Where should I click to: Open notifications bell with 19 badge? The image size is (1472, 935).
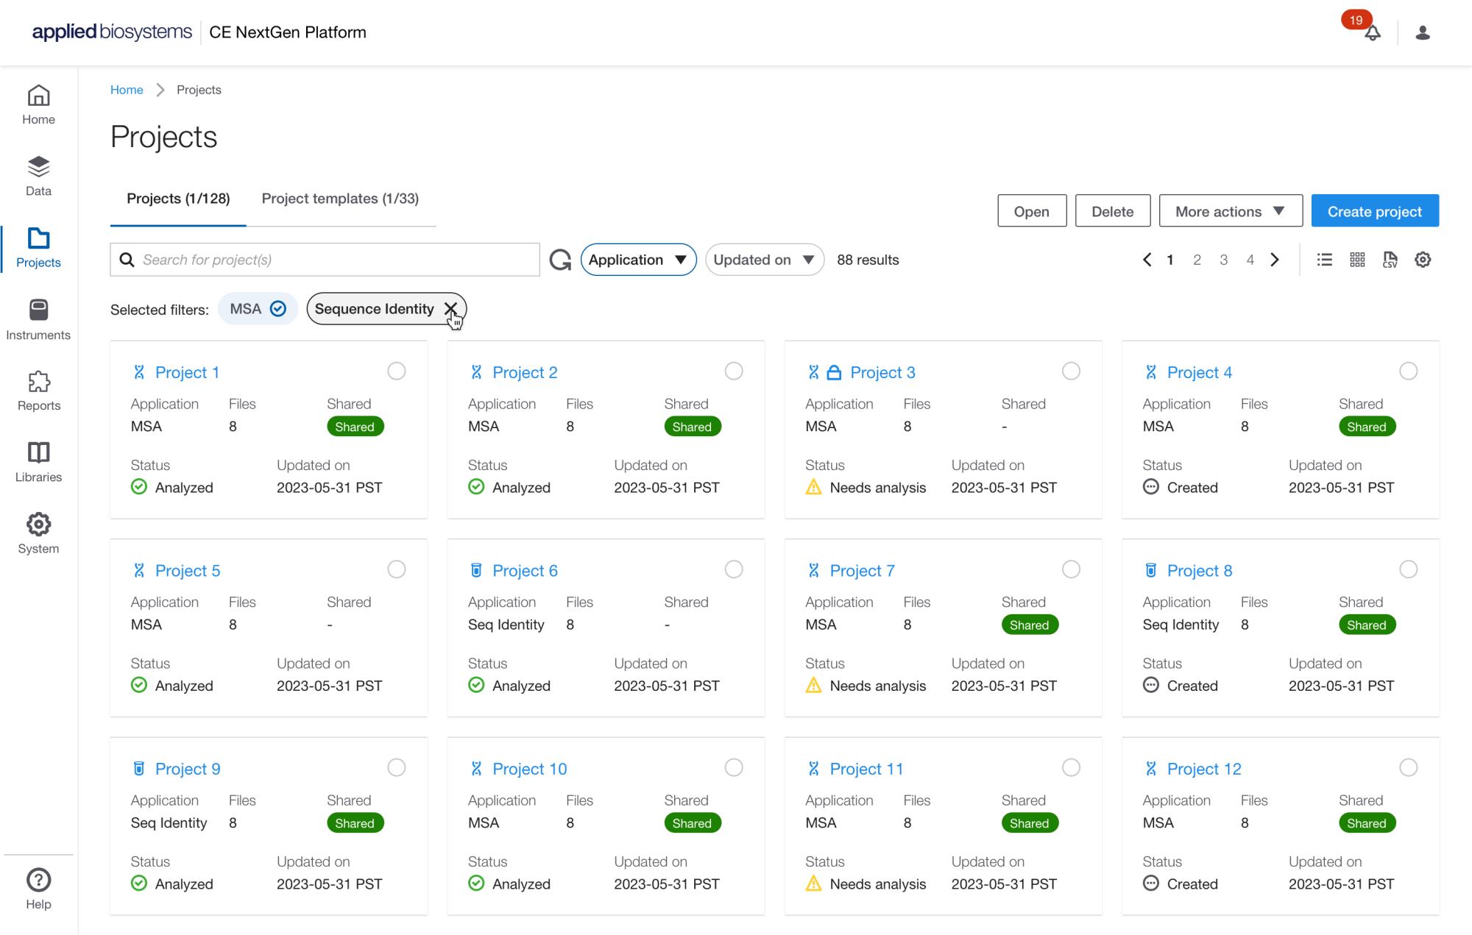coord(1372,32)
